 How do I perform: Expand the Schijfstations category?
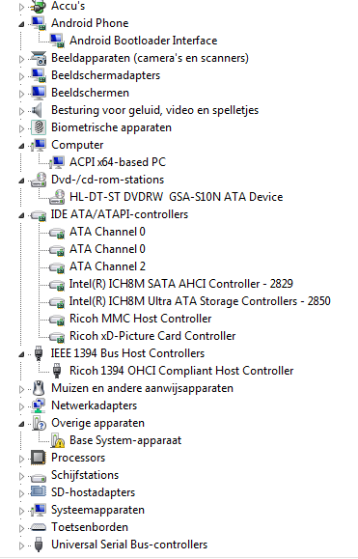click(22, 476)
